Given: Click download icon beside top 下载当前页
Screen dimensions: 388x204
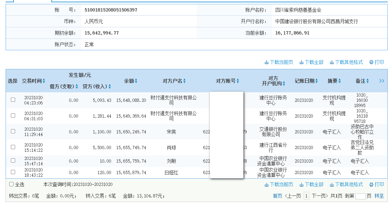Looking at the screenshot, I should (266, 62).
